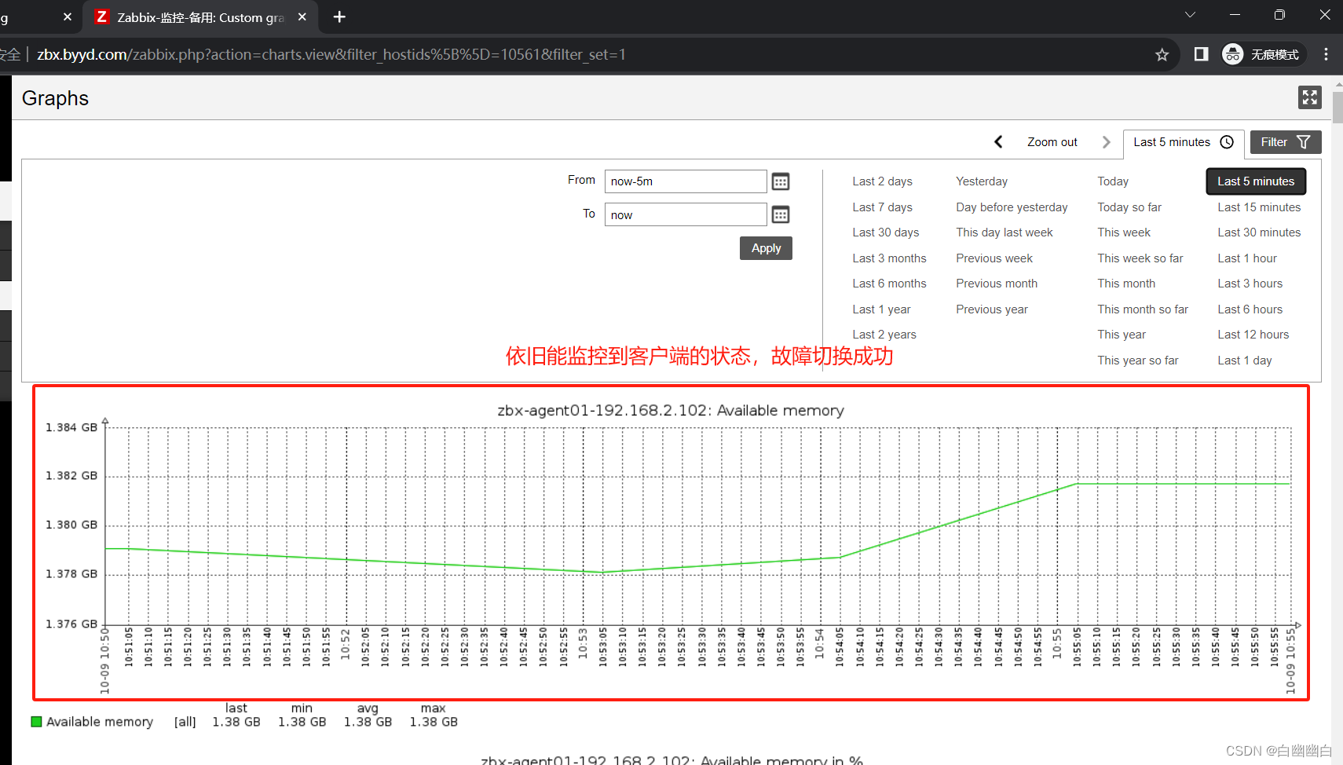Viewport: 1343px width, 765px height.
Task: Open browser side panel icon
Action: pyautogui.click(x=1201, y=54)
